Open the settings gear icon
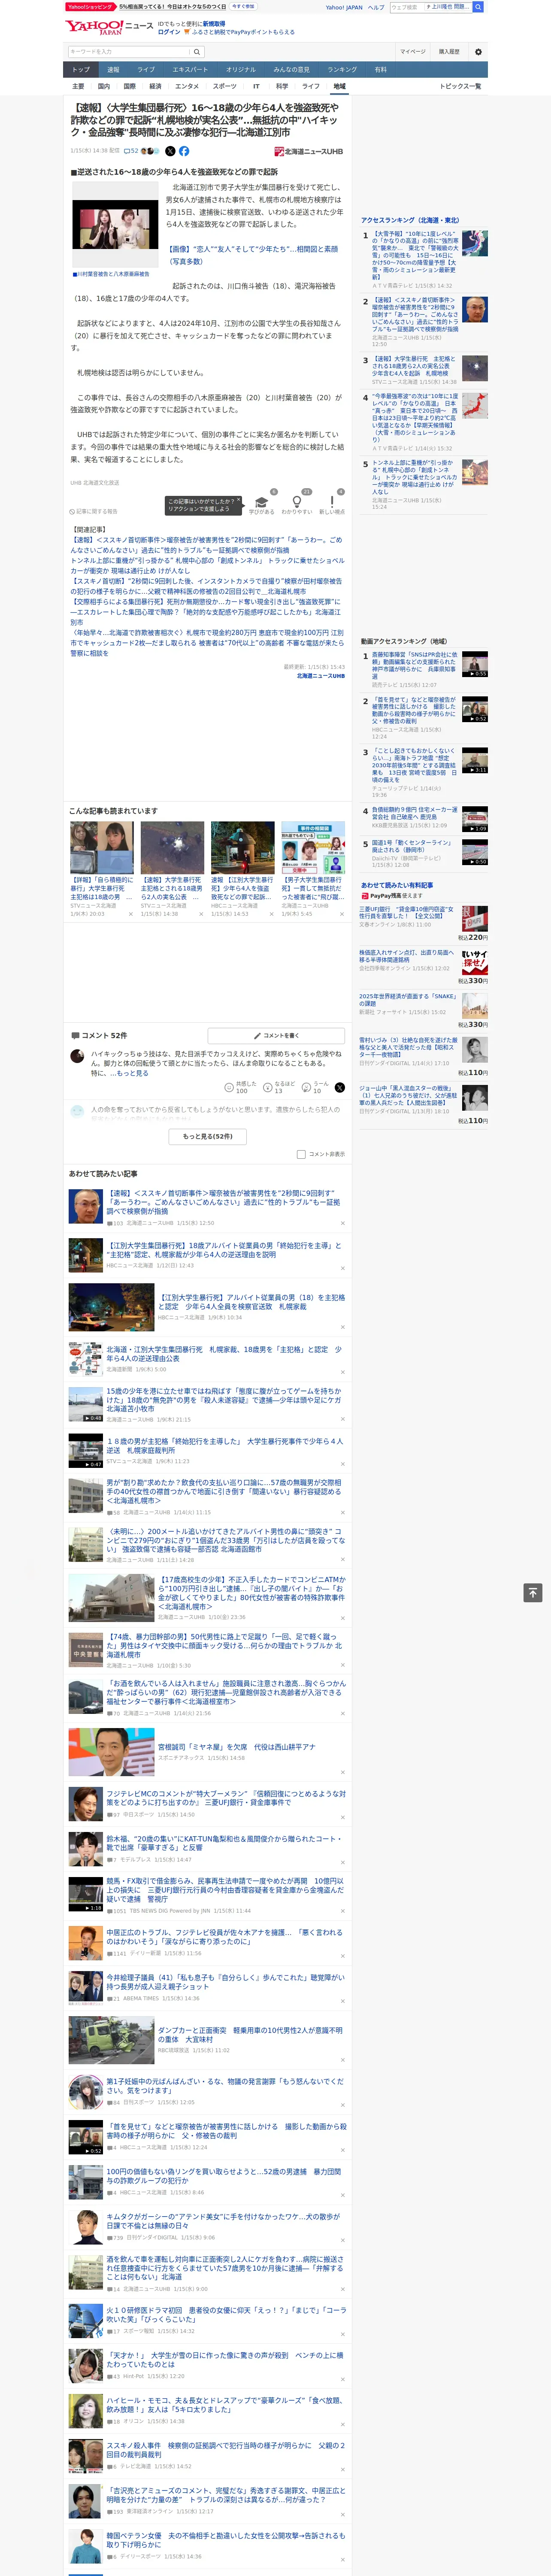The width and height of the screenshot is (551, 2576). [x=478, y=52]
